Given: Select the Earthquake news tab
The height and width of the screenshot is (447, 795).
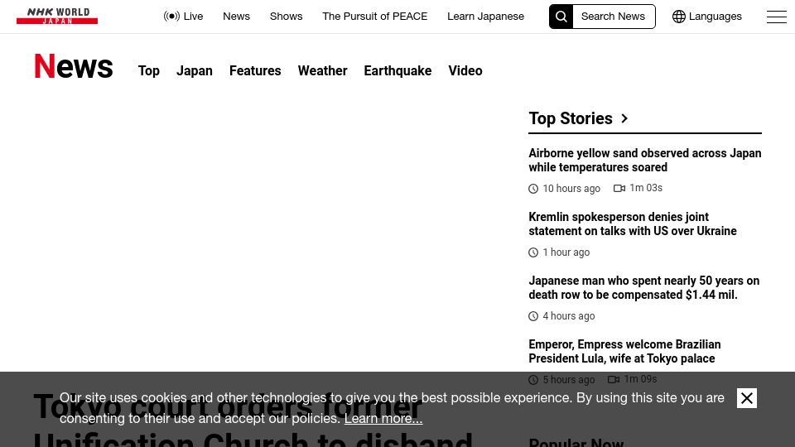Looking at the screenshot, I should (397, 71).
